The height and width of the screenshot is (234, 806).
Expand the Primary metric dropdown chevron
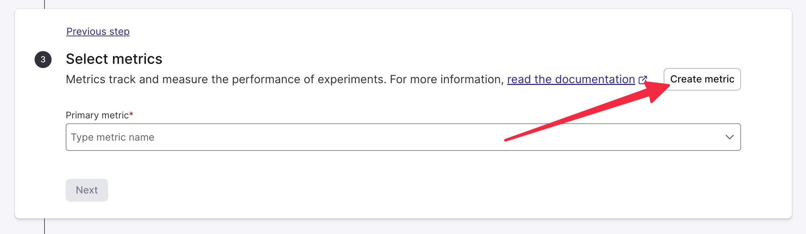[x=729, y=137]
